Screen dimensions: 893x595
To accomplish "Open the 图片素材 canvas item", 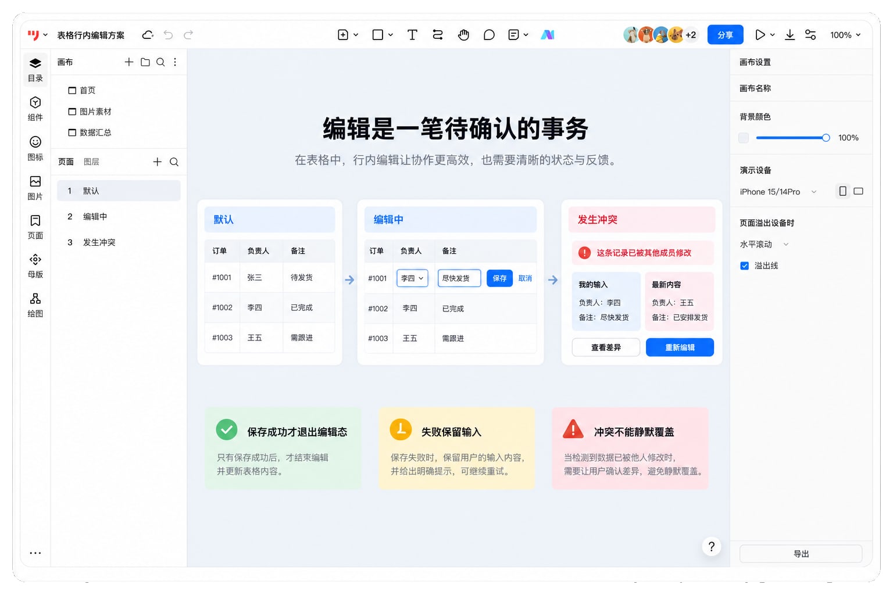I will [90, 112].
